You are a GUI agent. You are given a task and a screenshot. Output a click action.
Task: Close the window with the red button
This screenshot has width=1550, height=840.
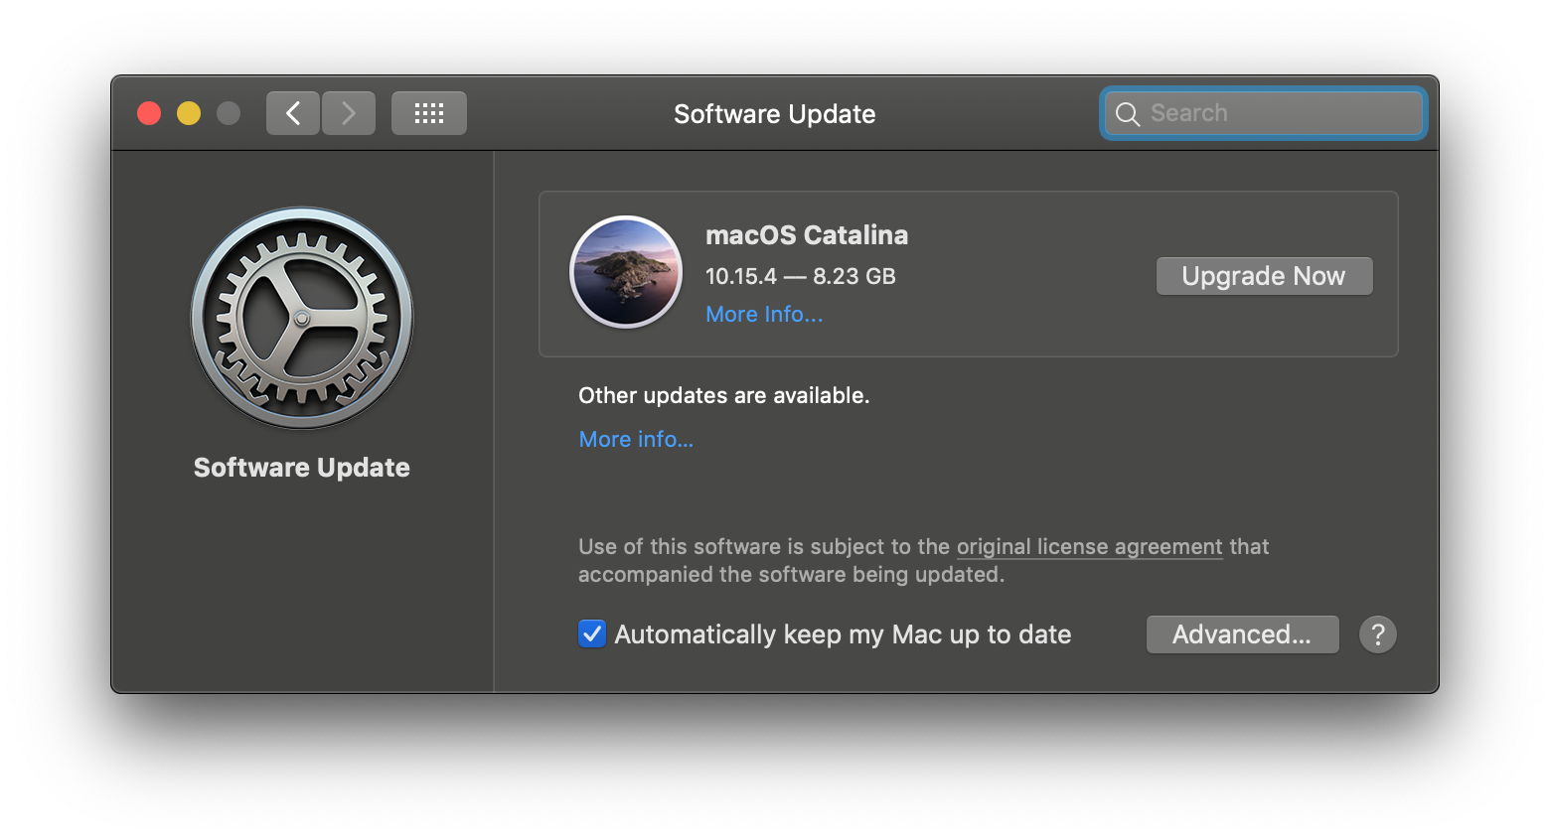pos(149,113)
